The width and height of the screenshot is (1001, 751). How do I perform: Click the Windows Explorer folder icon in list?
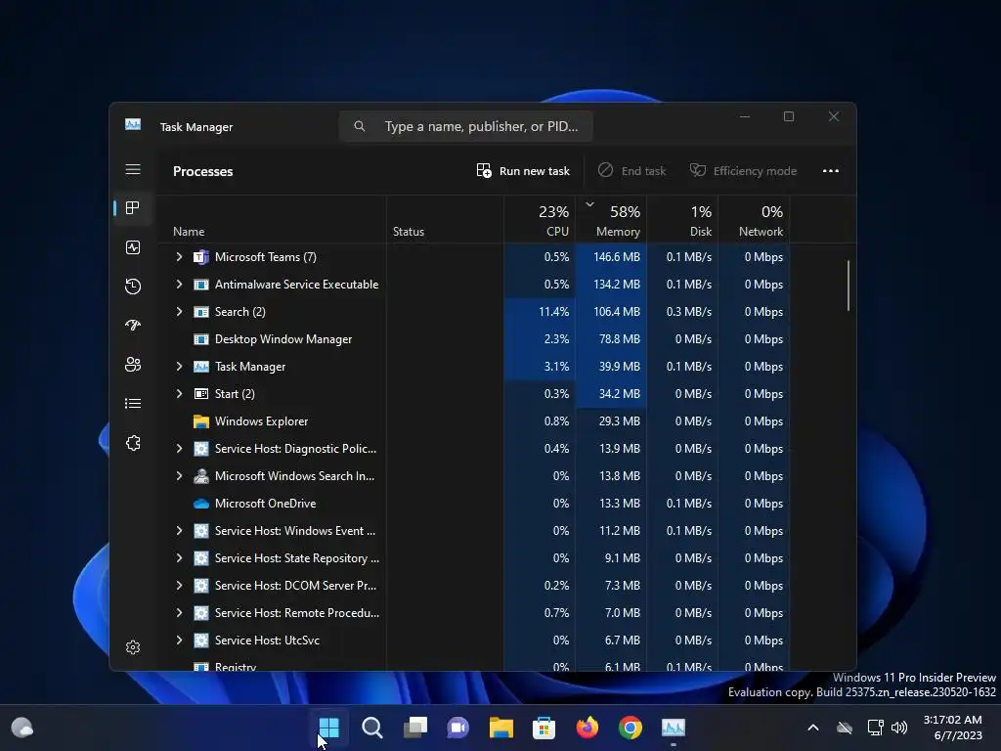click(x=201, y=421)
